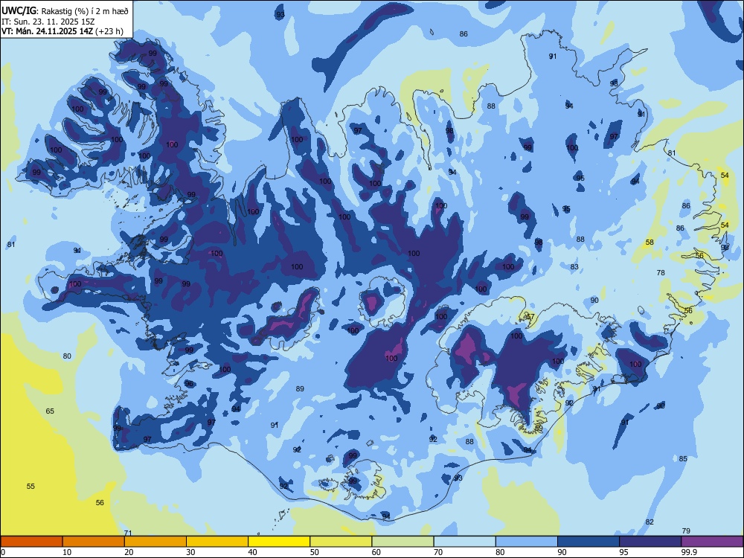Click the map value '83' in east Iceland
Image resolution: width=744 pixels, height=558 pixels.
[x=574, y=266]
